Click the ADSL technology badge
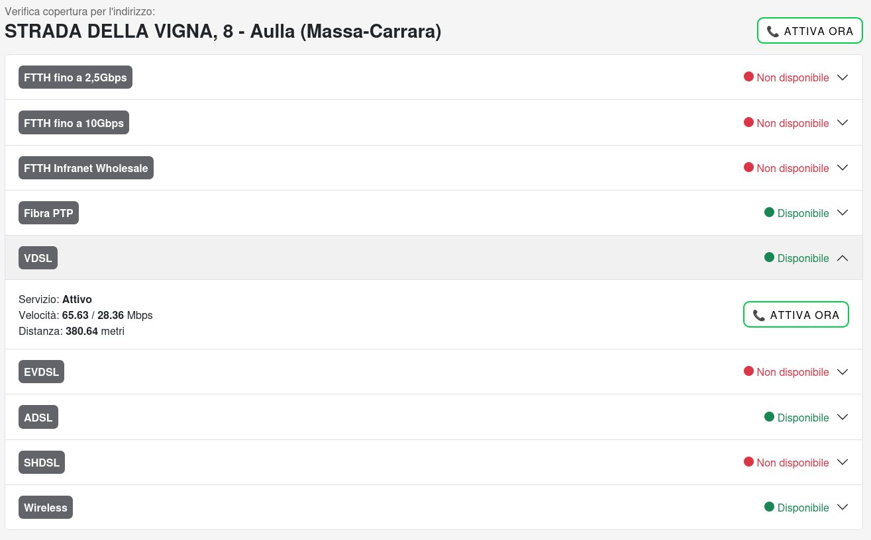Viewport: 871px width, 540px height. click(38, 418)
